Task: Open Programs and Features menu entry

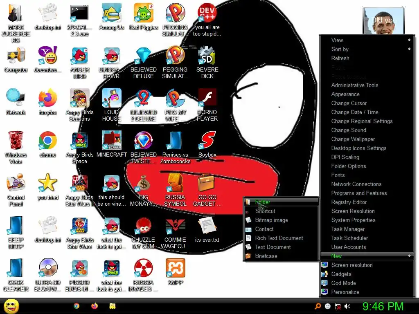Action: click(x=367, y=193)
